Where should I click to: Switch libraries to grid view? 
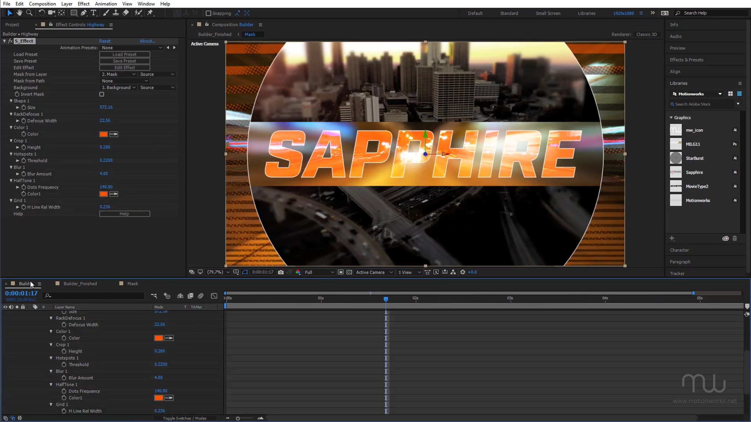pyautogui.click(x=730, y=94)
